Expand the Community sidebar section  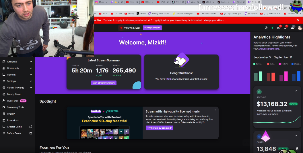(31, 68)
